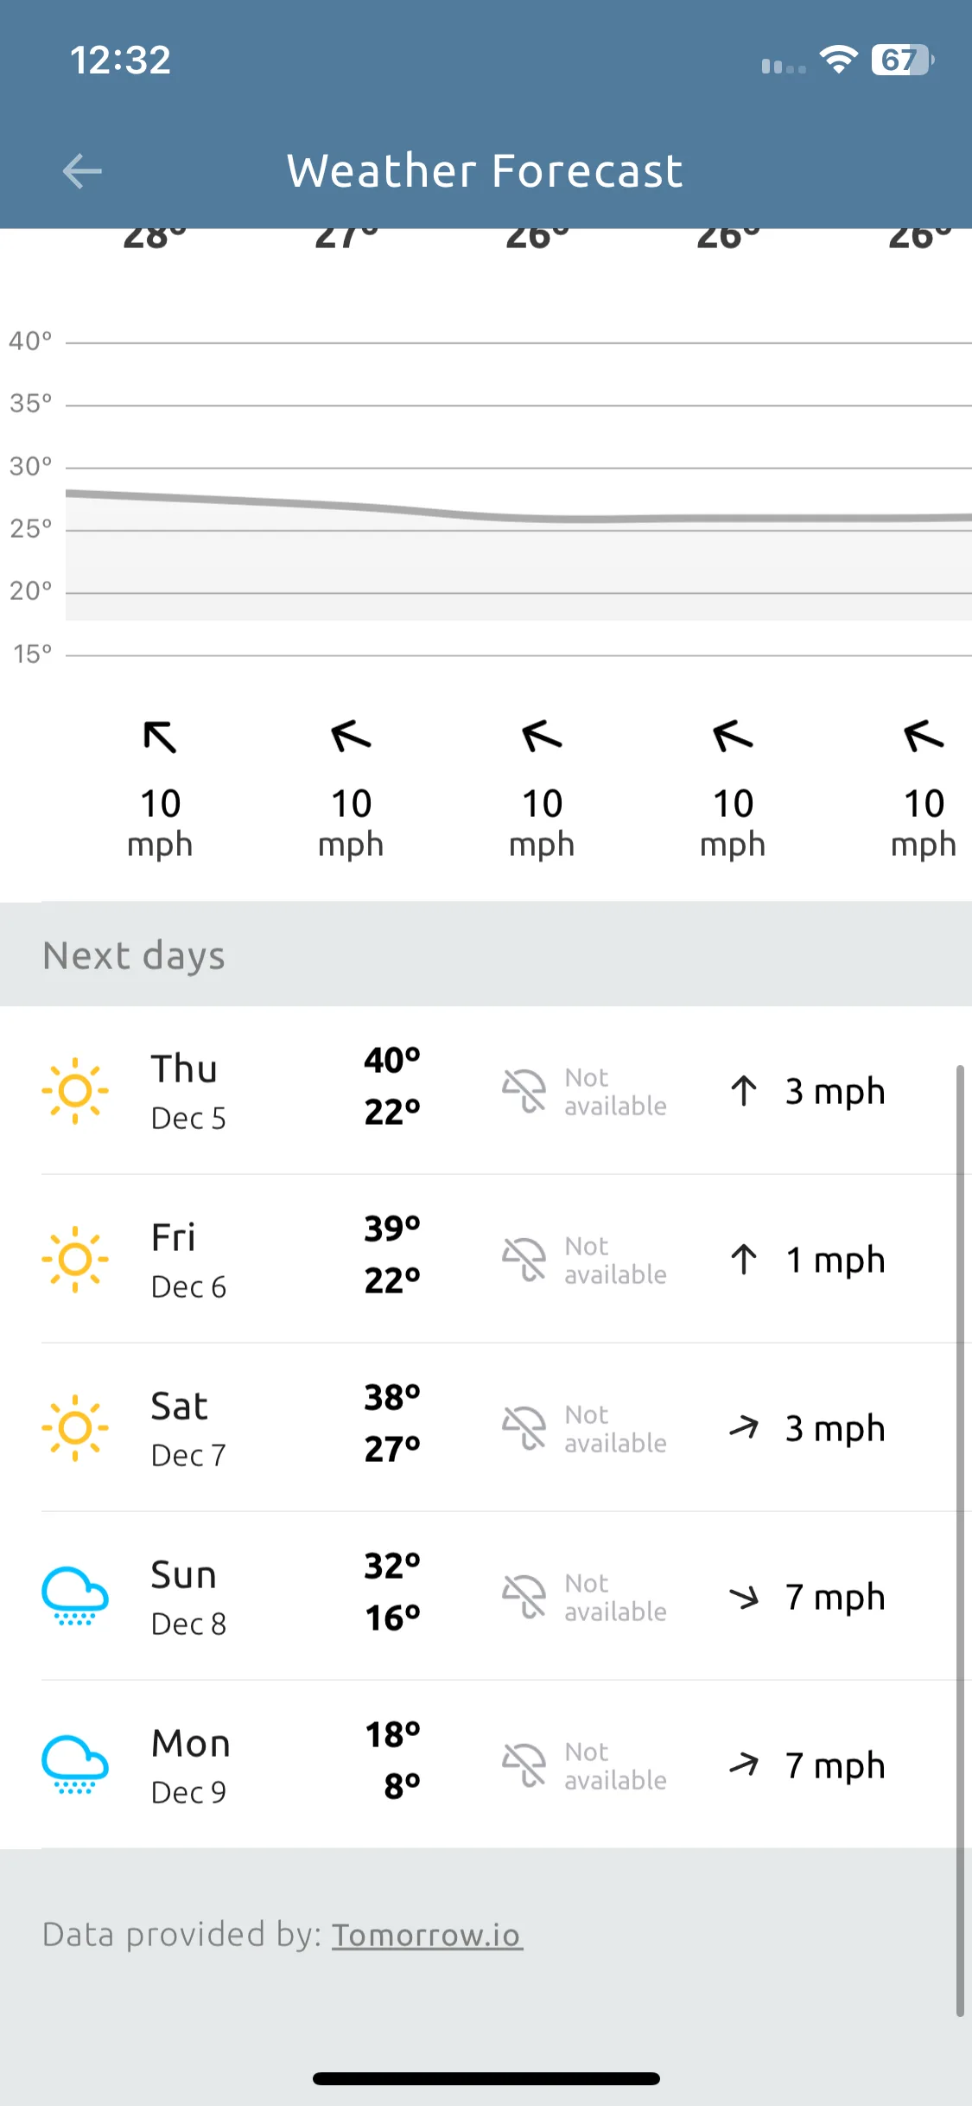
Task: Tap the crossed umbrella icon on the Mon Dec 9 row
Action: pos(524,1765)
